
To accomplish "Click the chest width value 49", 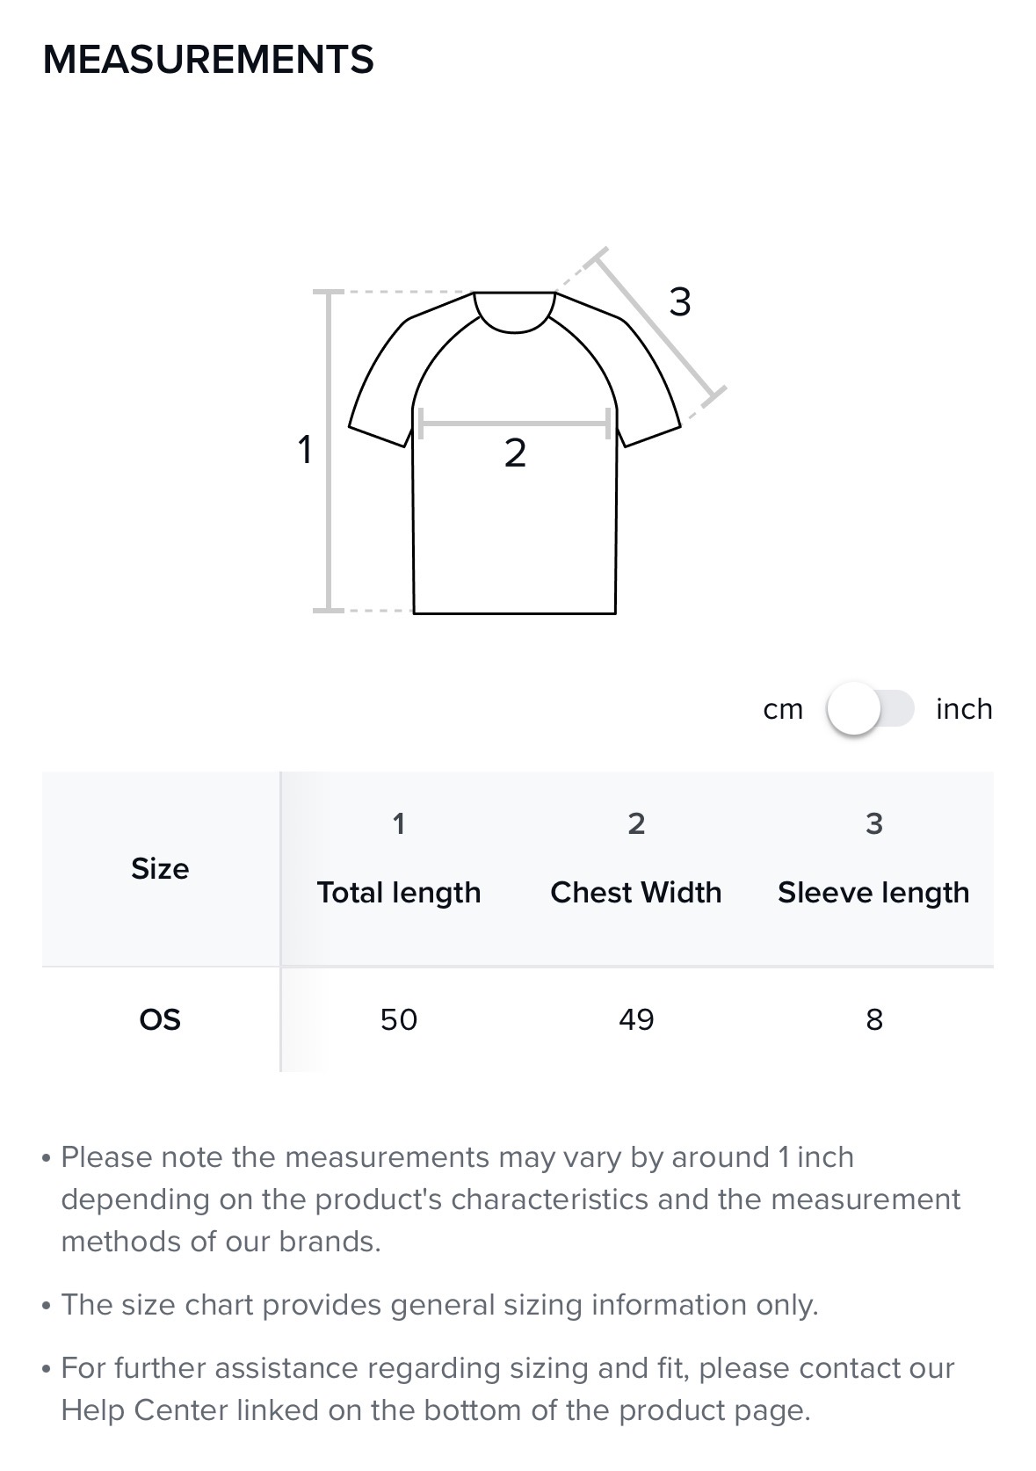I will [635, 1019].
